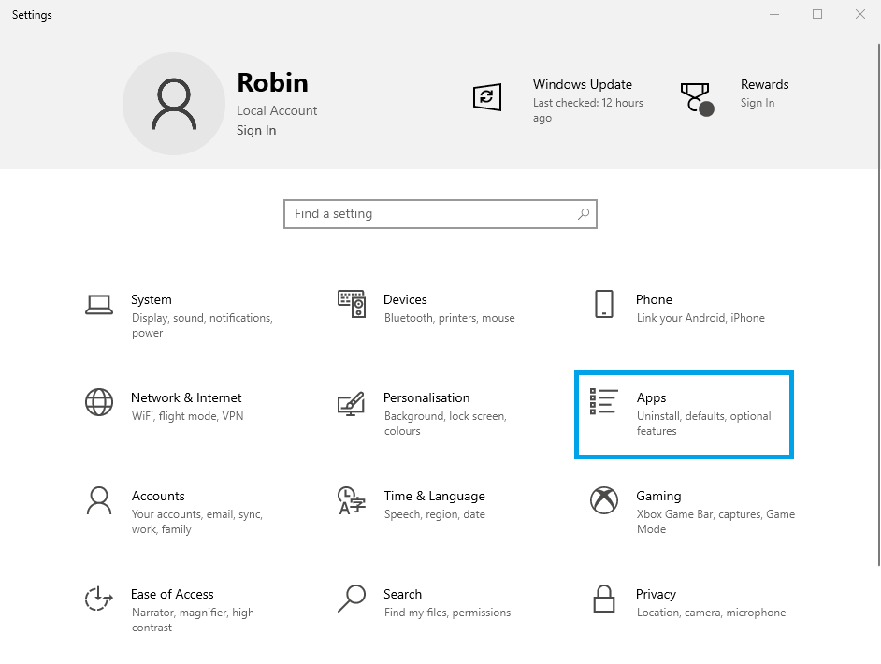Open Network & Internet globe icon
881x664 pixels.
99,402
